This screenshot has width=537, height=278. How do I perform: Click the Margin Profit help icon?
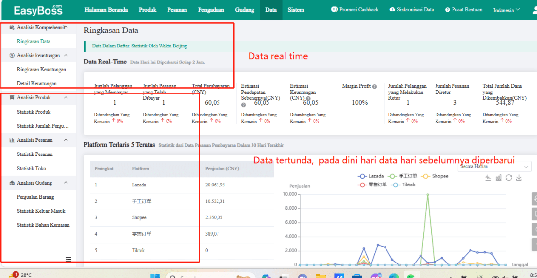(x=375, y=87)
